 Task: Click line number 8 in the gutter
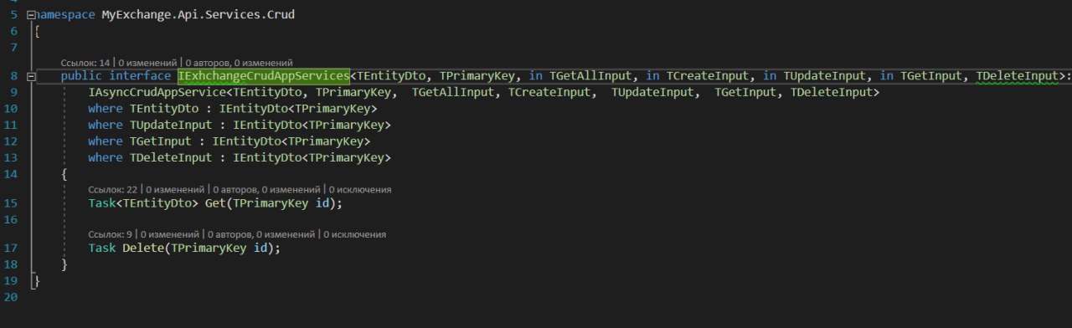click(x=13, y=77)
